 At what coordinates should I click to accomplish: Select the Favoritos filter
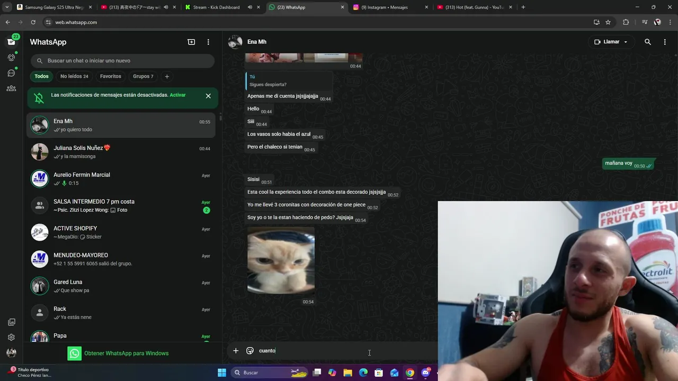(x=111, y=76)
